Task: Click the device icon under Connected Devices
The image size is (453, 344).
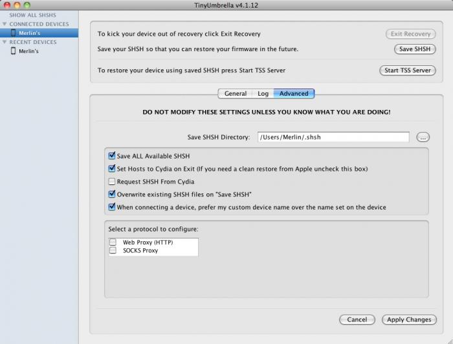Action: coord(13,33)
